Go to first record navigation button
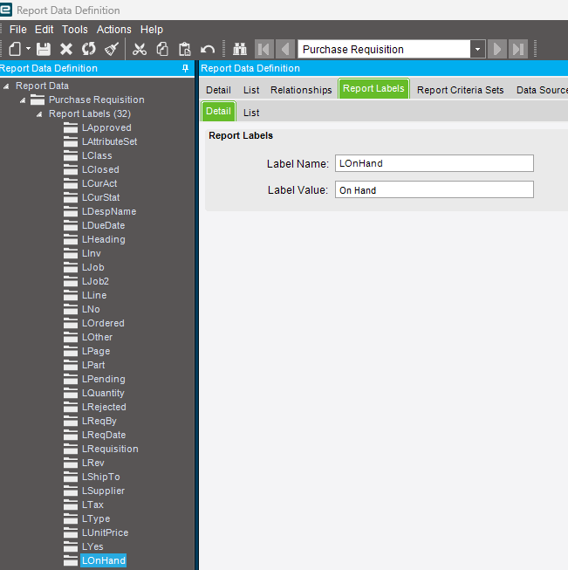The image size is (568, 570). 264,49
